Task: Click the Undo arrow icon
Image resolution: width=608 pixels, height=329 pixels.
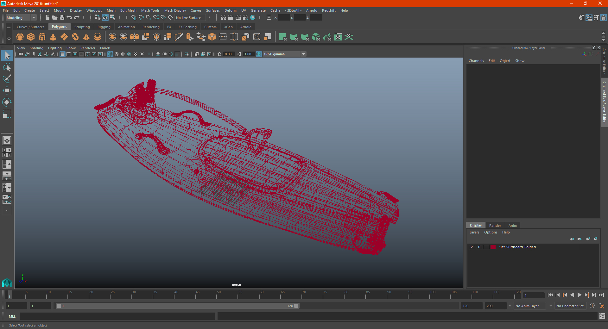Action: (69, 18)
